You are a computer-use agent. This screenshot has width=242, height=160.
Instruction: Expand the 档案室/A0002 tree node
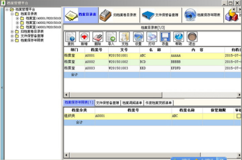[17, 23]
